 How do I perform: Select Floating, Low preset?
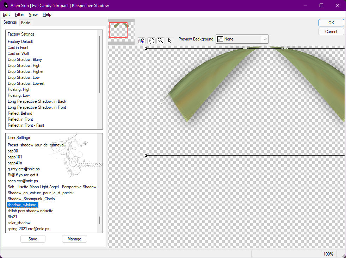tap(19, 95)
